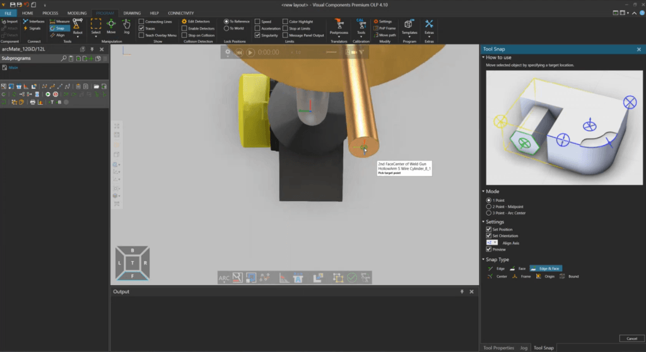Viewport: 646px width, 352px height.
Task: Select the Jog tool in Manipulation
Action: coord(126,25)
